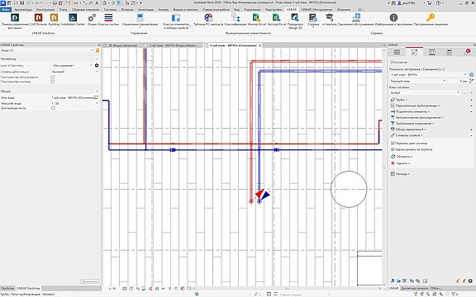Viewport: 476px width, 297px height.
Task: Open the CAD Browser tool
Action: [x=39, y=20]
